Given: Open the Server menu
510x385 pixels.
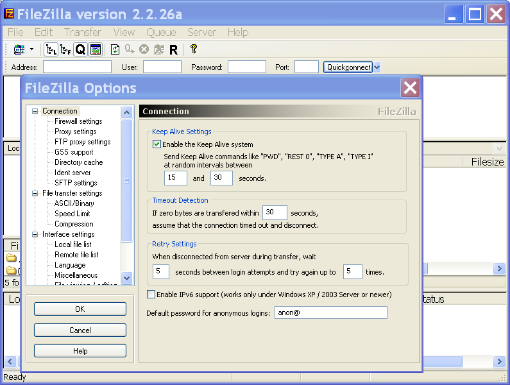Looking at the screenshot, I should [201, 32].
